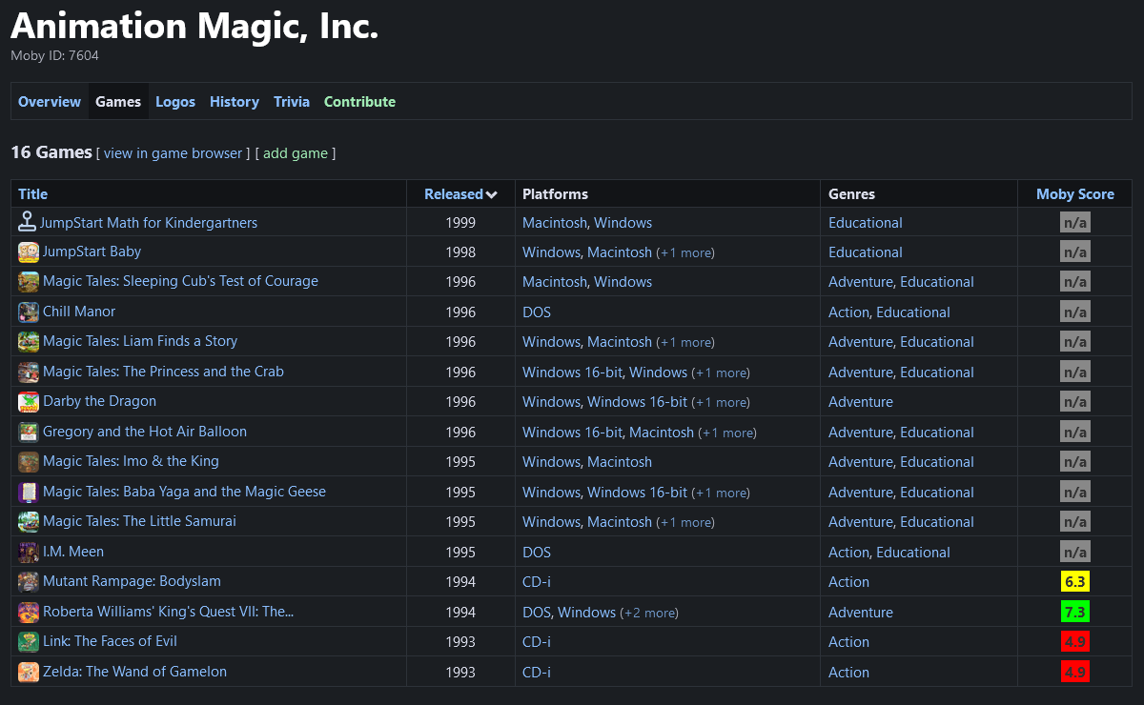This screenshot has height=705, width=1144.
Task: Click the Mutant Rampage: Bodyslam cover icon
Action: click(x=29, y=581)
